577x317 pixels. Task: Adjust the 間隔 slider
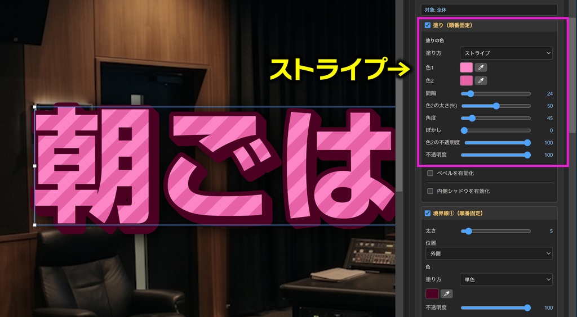pyautogui.click(x=496, y=93)
